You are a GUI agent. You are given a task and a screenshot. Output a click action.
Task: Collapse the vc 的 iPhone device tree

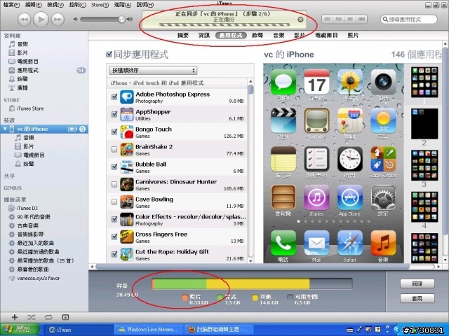click(x=5, y=129)
